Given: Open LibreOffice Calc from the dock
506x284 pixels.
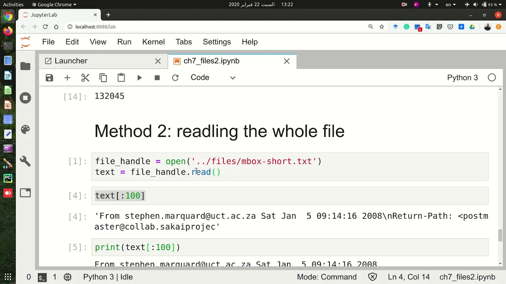Looking at the screenshot, I should pos(8,90).
